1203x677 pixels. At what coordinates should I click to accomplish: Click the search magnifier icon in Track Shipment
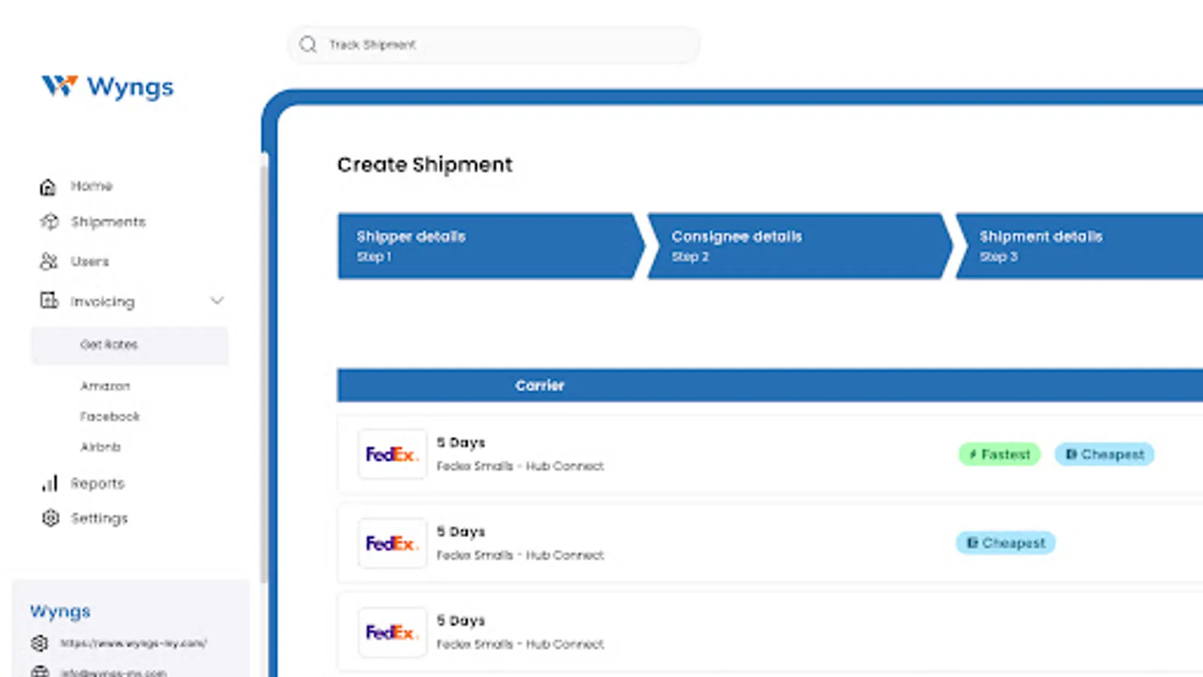tap(308, 44)
